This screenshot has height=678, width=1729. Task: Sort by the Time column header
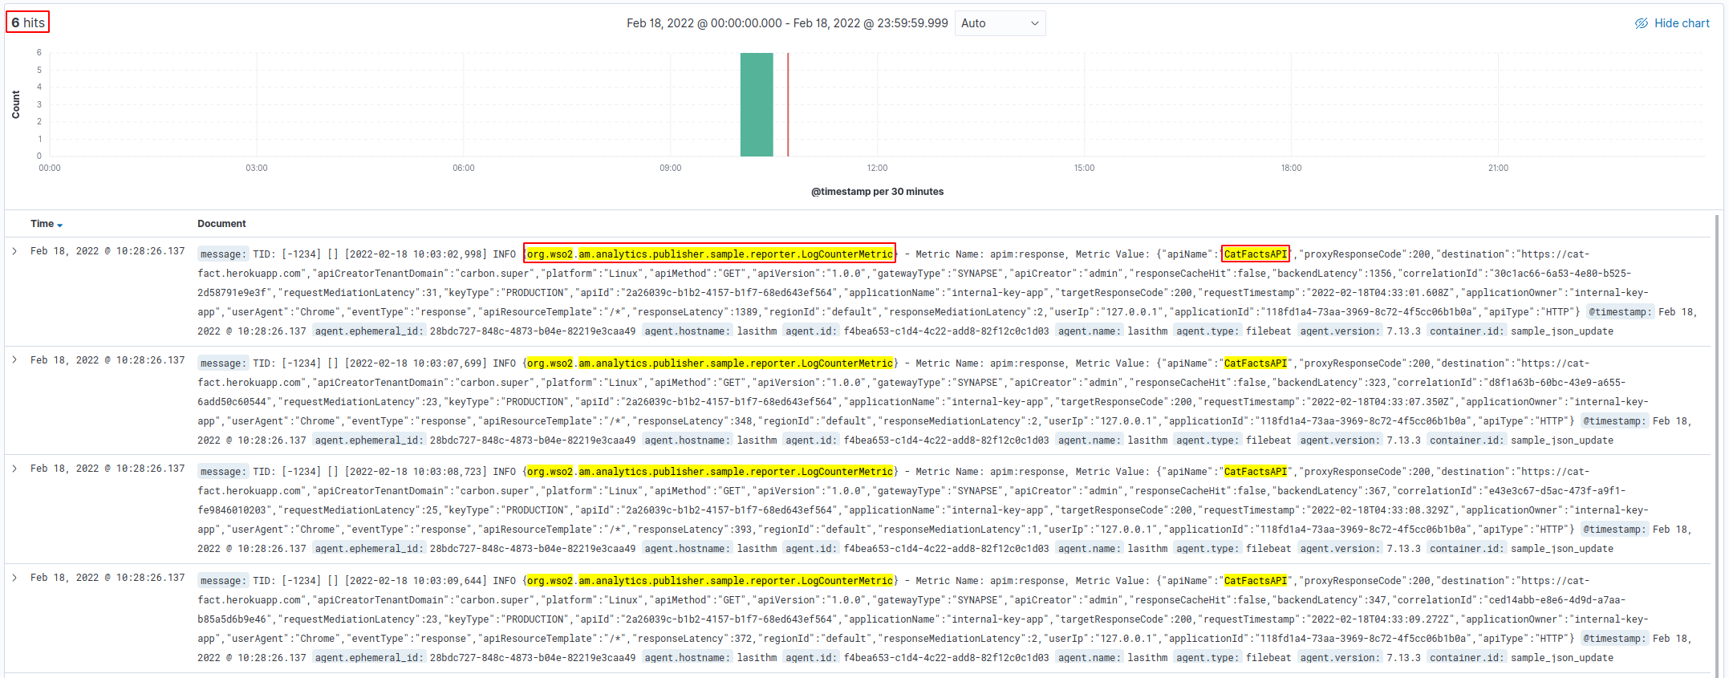[42, 224]
